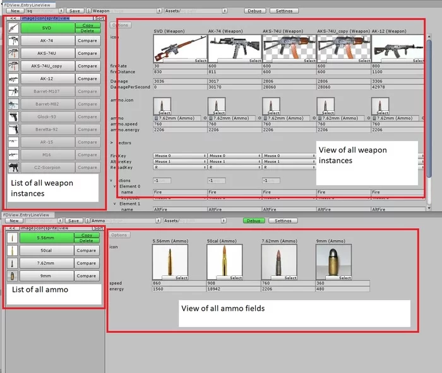The image size is (442, 373).
Task: Click the scrollbar down arrow in Weapon view
Action: [x=429, y=208]
